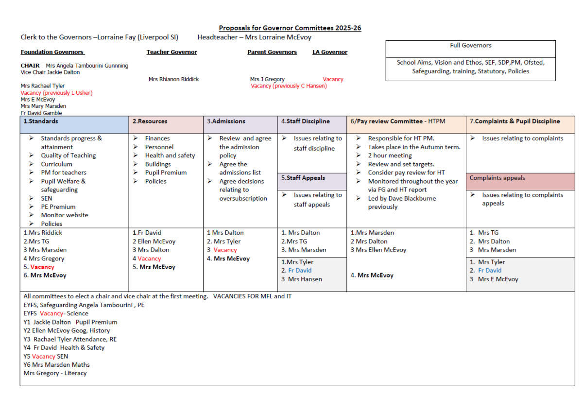Click "Mrs Gregory - Literacy" line

click(55, 373)
